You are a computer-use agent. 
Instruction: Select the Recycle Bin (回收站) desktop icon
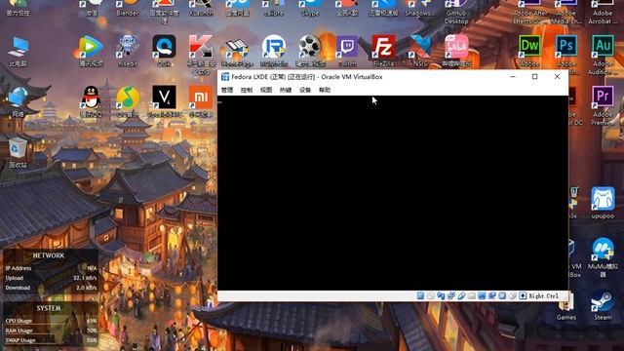pyautogui.click(x=18, y=153)
